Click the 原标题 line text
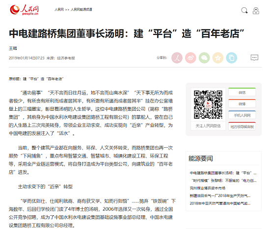 click(36, 79)
